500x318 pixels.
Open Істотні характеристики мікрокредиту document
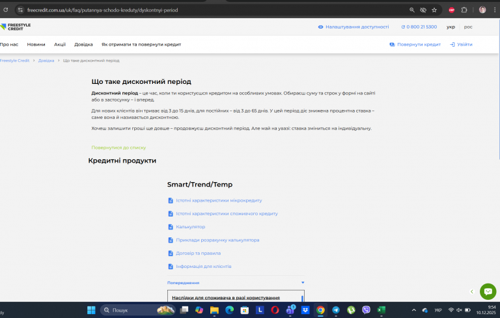click(x=219, y=200)
